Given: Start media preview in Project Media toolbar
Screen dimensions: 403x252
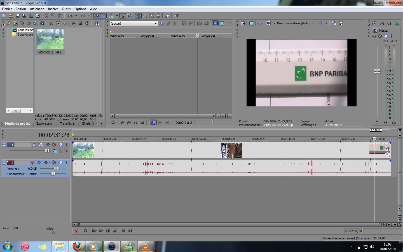Looking at the screenshot, I should click(x=74, y=23).
